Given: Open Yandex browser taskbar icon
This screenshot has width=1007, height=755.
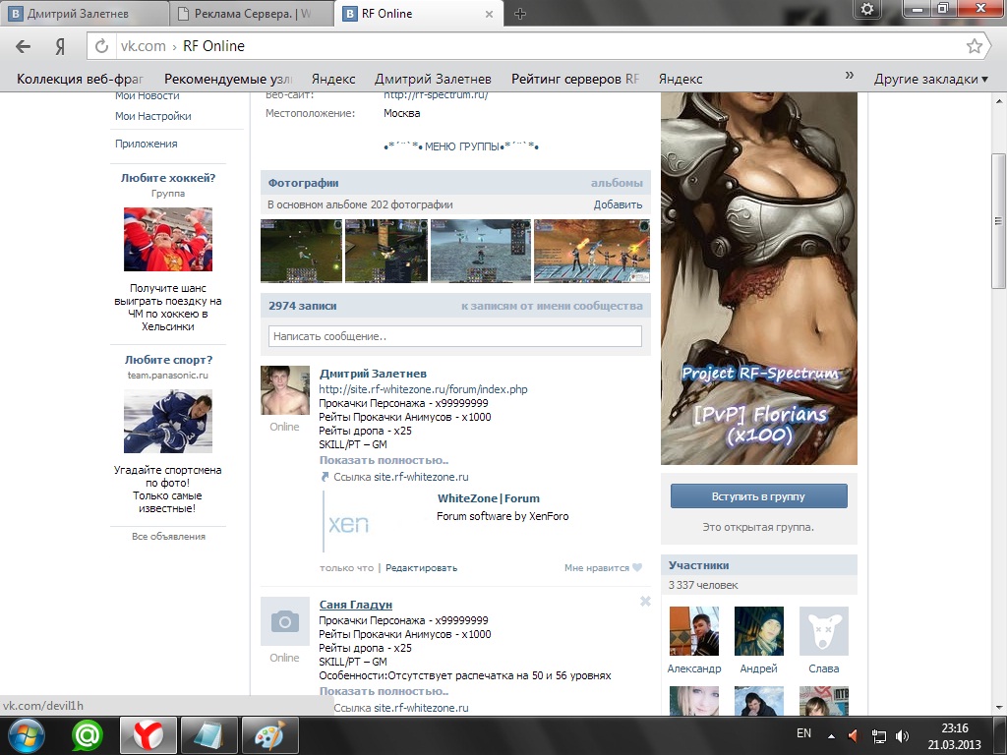Looking at the screenshot, I should (x=148, y=735).
